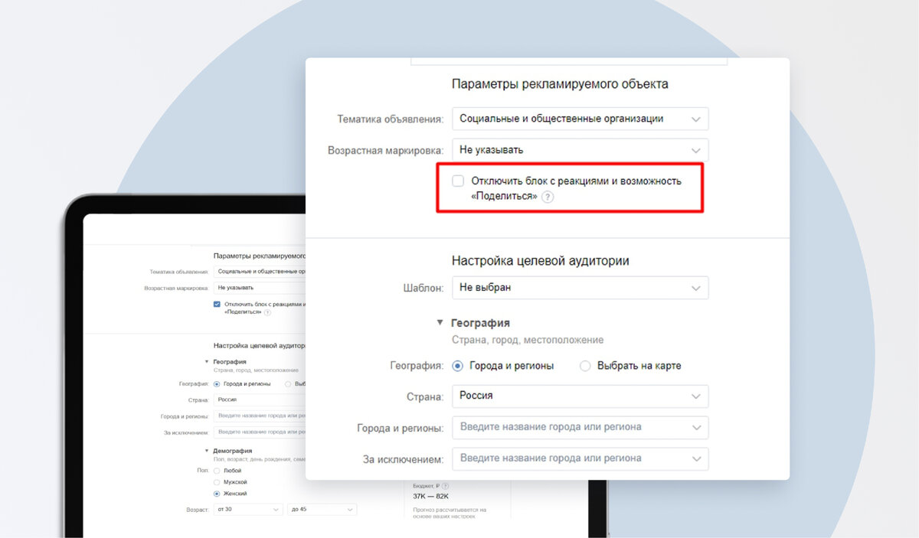919x538 pixels.
Task: Collapse the «География» section in the enlarged panel
Action: 440,323
